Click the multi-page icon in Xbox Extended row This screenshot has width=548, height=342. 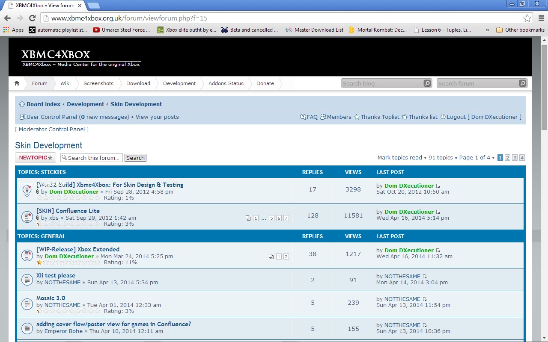pos(271,256)
